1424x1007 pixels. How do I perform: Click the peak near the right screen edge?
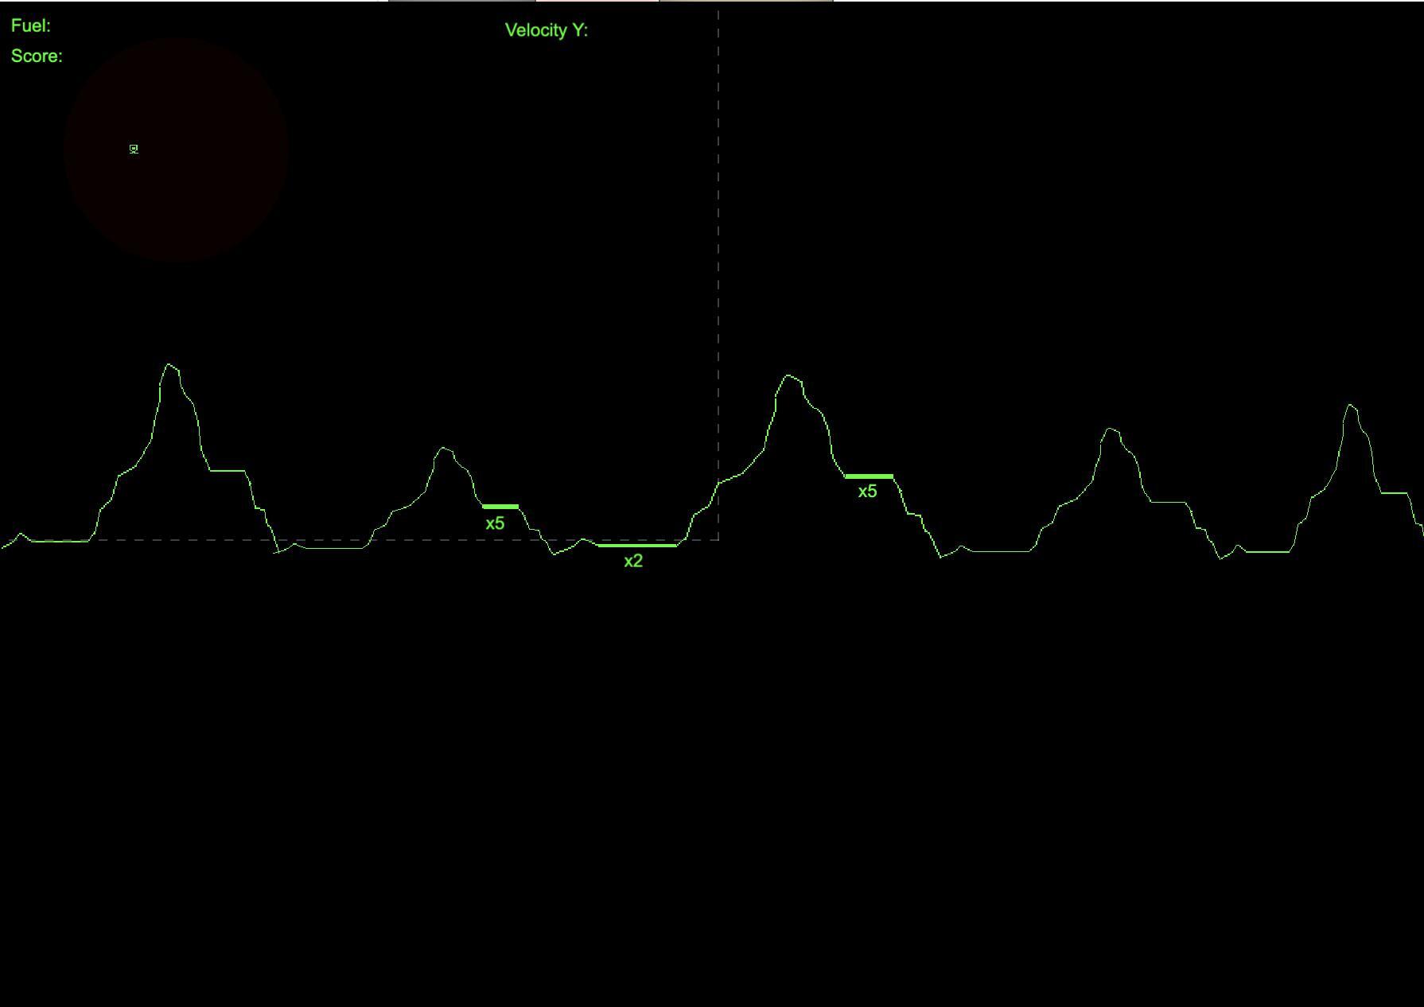[x=1350, y=406]
